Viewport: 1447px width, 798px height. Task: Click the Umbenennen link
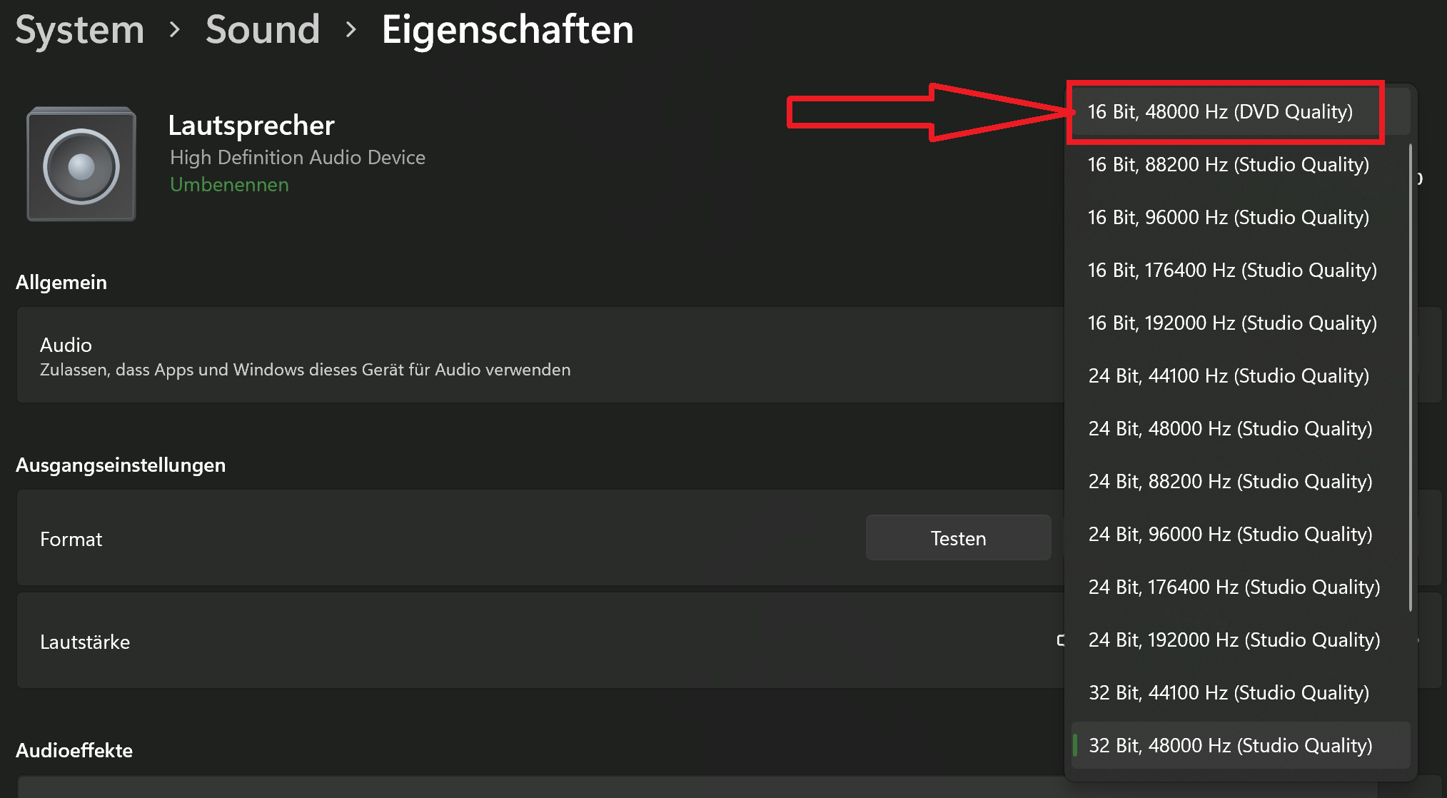[229, 184]
